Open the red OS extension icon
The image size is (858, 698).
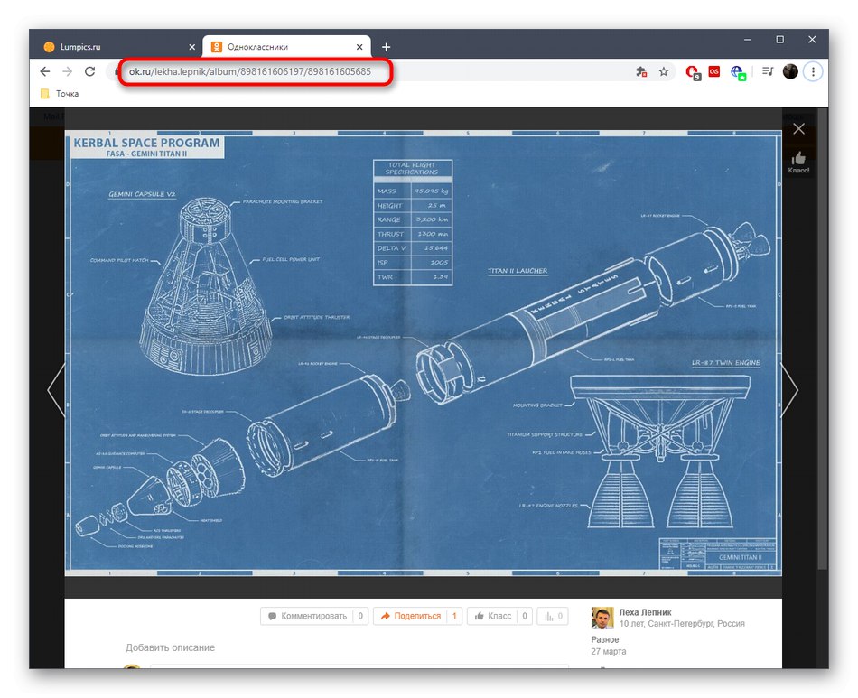pos(714,71)
